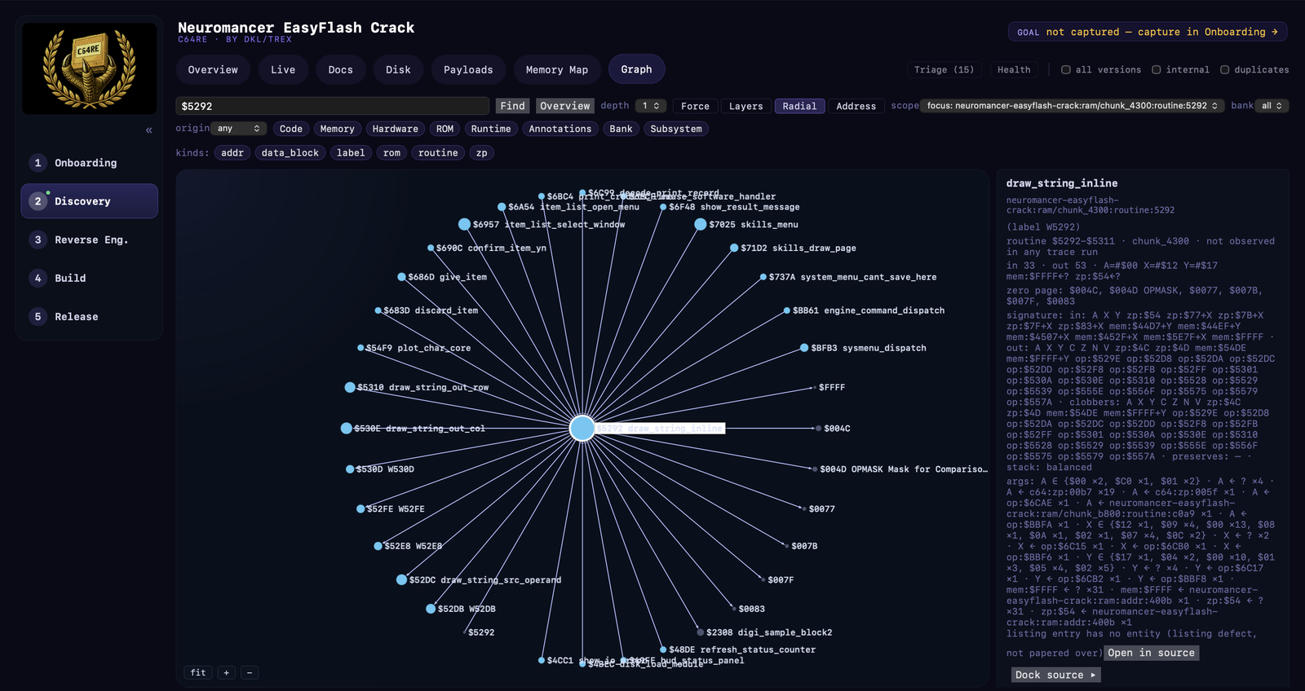Screen dimensions: 1305x691
Task: Enable the all versions checkbox
Action: tap(1065, 70)
